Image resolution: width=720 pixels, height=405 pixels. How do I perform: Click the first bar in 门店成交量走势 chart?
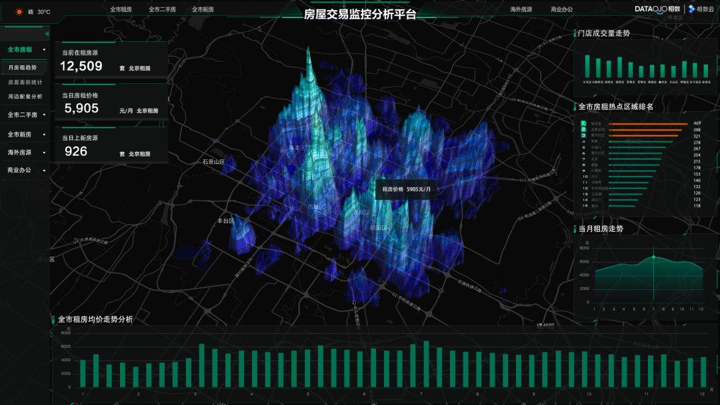(x=587, y=67)
